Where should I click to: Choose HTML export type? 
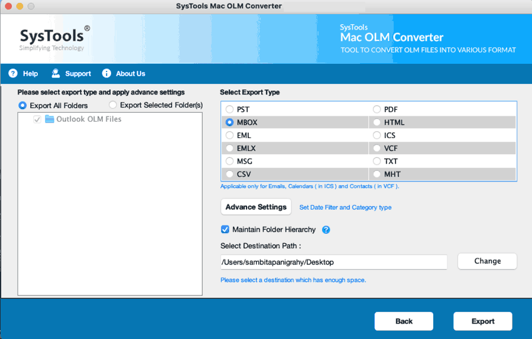coord(377,122)
